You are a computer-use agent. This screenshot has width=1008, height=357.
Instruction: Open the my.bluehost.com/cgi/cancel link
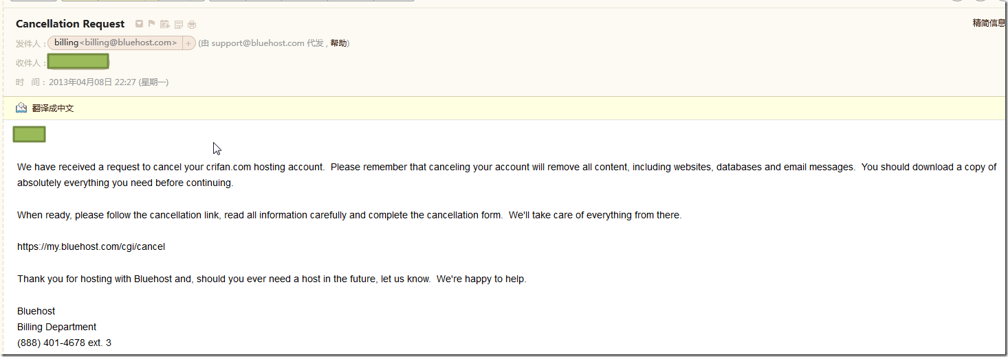[91, 246]
